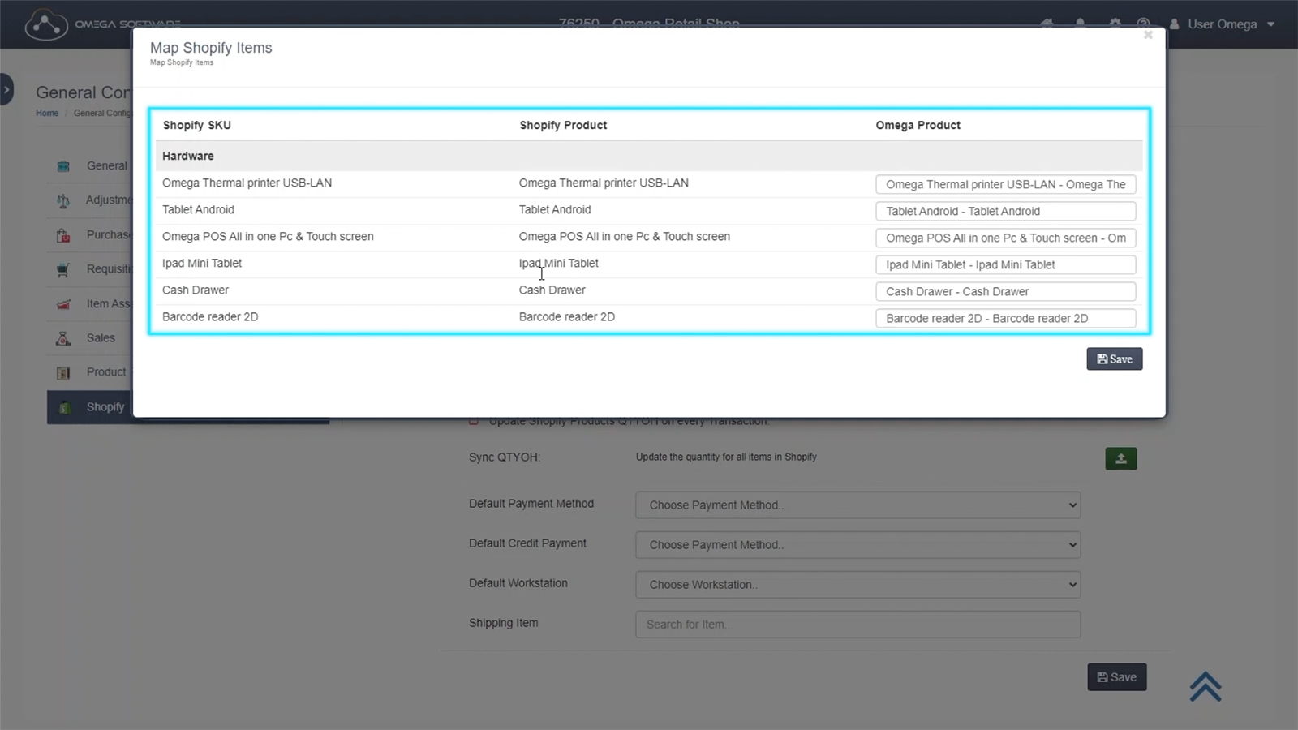Click Shopify SKU cell 'Tablet Android'
This screenshot has height=730, width=1298.
click(x=198, y=209)
